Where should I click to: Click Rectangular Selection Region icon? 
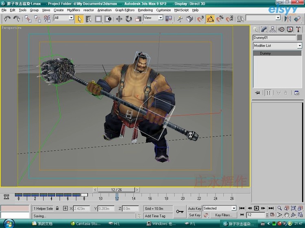click(x=98, y=19)
